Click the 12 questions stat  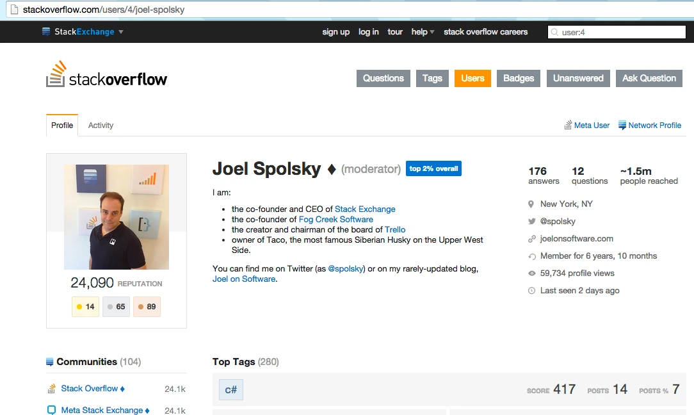coord(590,175)
